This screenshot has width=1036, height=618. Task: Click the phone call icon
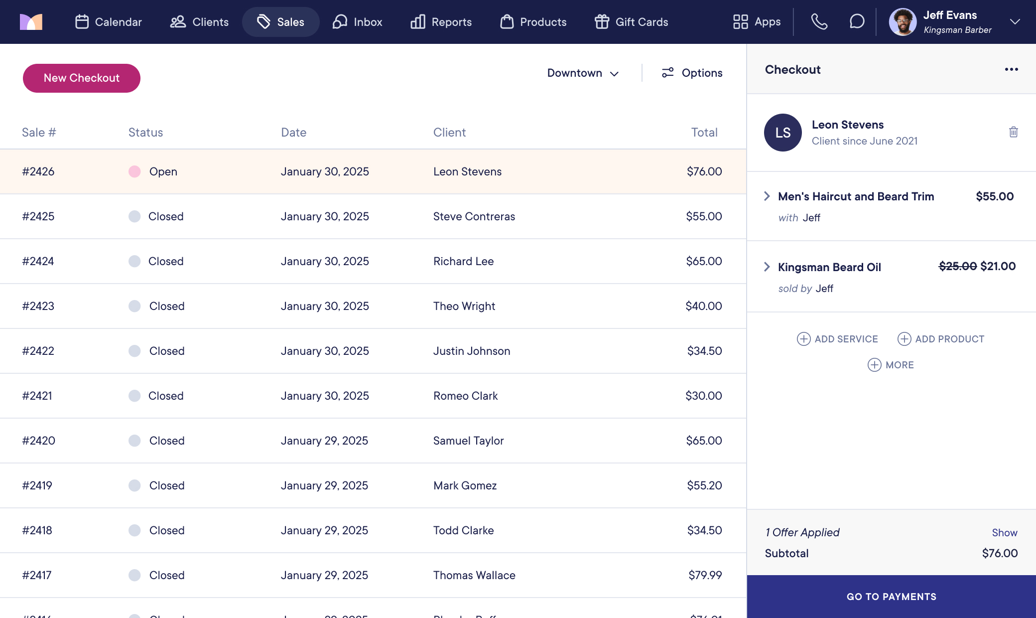[x=819, y=22]
